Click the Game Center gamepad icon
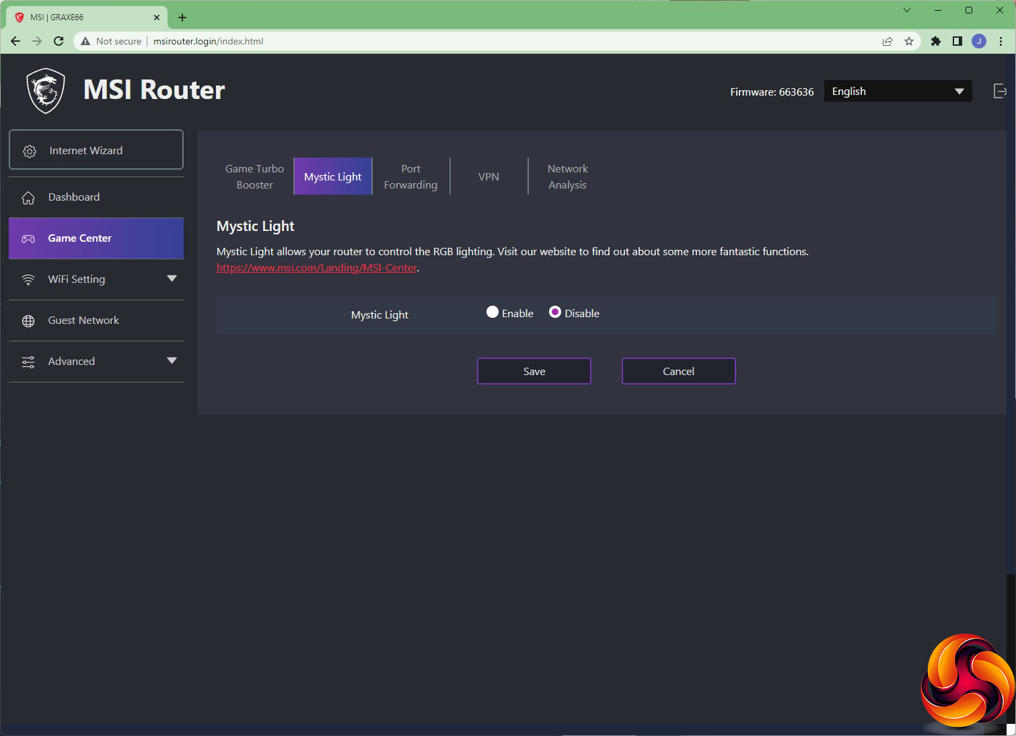The width and height of the screenshot is (1016, 736). (x=28, y=238)
